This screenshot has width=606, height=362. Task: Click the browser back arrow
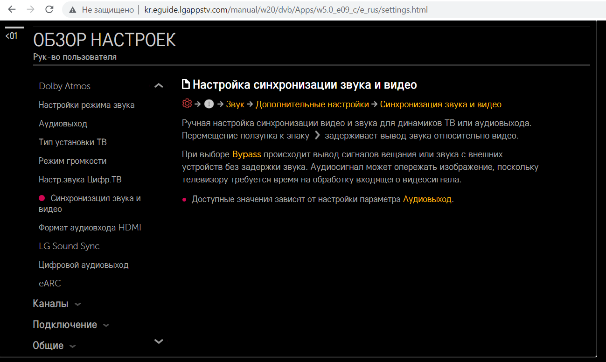coord(12,9)
